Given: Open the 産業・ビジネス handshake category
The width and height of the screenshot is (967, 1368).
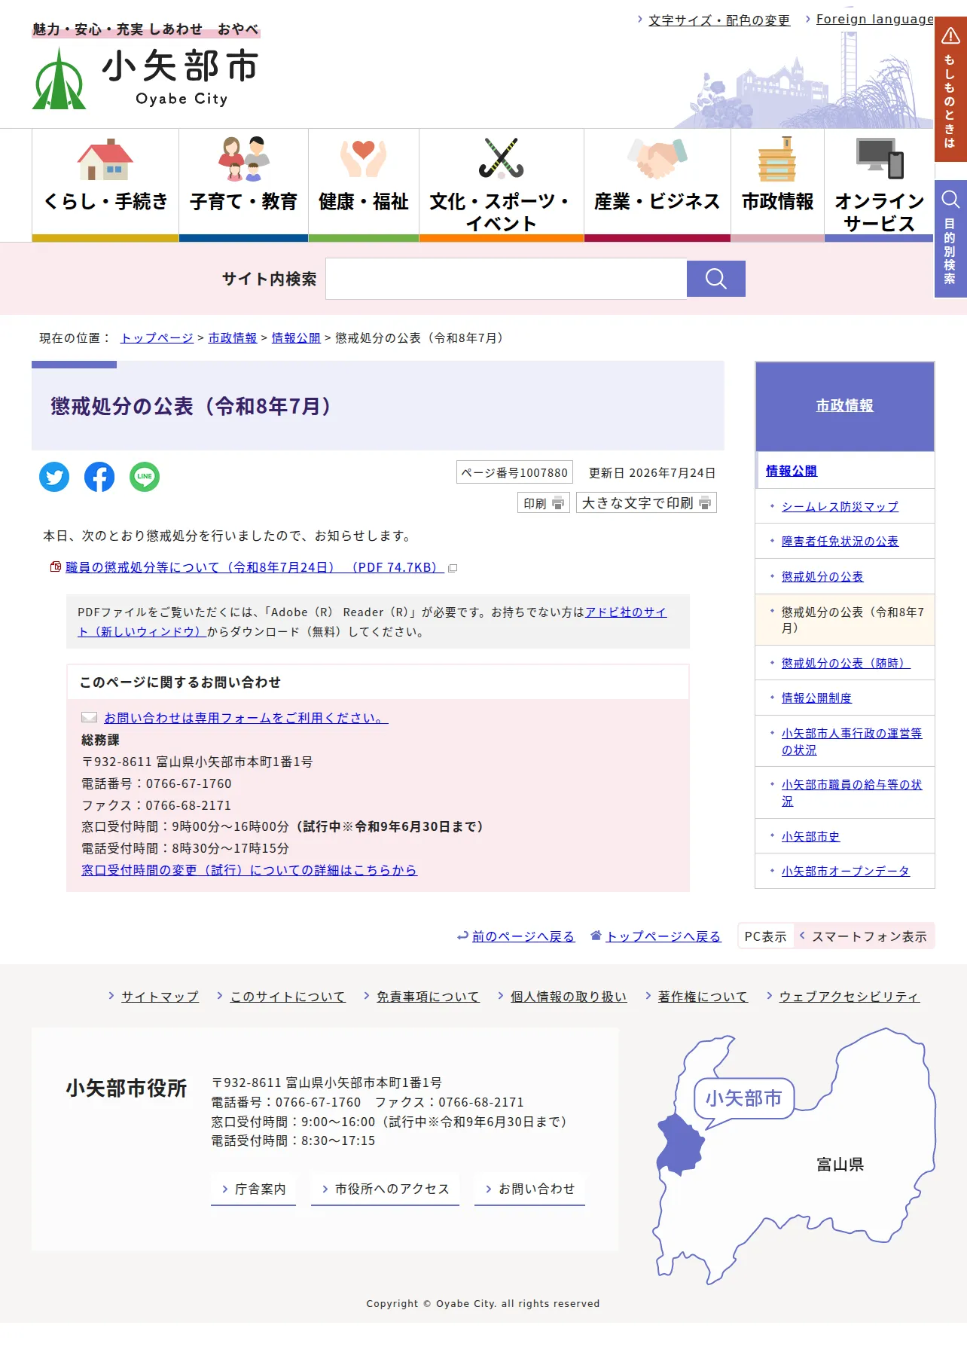Looking at the screenshot, I should click(657, 185).
